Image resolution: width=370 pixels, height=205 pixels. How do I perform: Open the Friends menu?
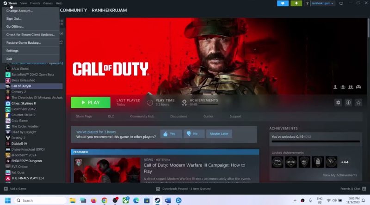[35, 3]
